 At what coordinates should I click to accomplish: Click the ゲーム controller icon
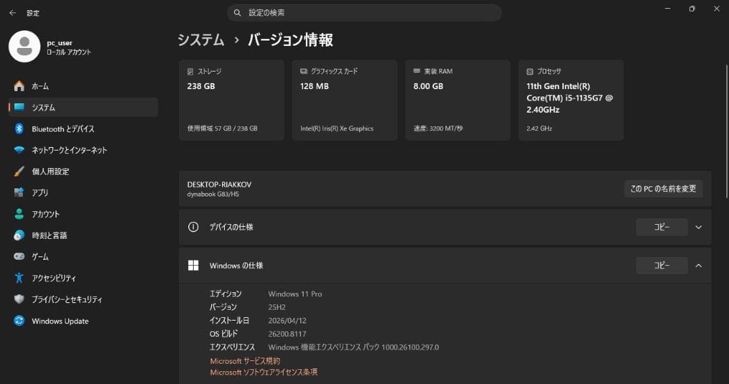click(x=19, y=256)
